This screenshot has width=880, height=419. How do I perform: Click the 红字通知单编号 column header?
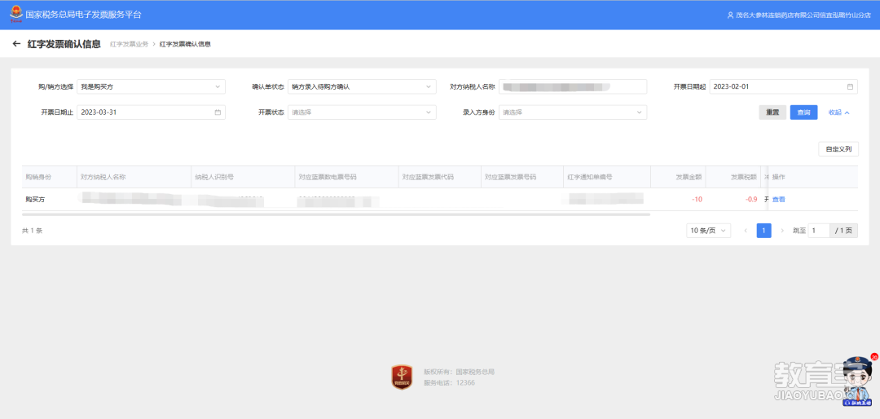click(607, 177)
